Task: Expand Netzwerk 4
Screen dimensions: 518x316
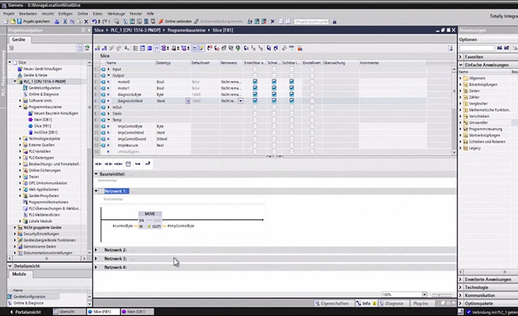Action: [x=96, y=267]
